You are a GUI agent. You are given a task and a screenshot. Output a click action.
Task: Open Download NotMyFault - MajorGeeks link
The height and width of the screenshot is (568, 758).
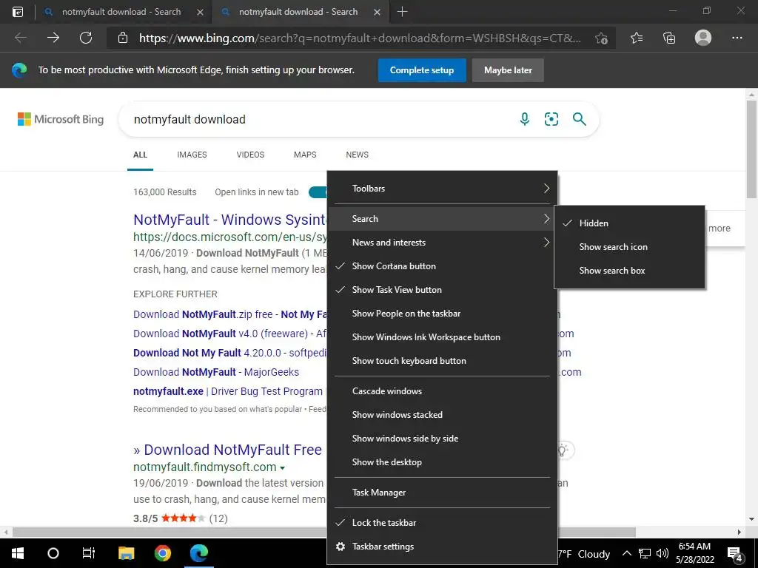pos(216,372)
